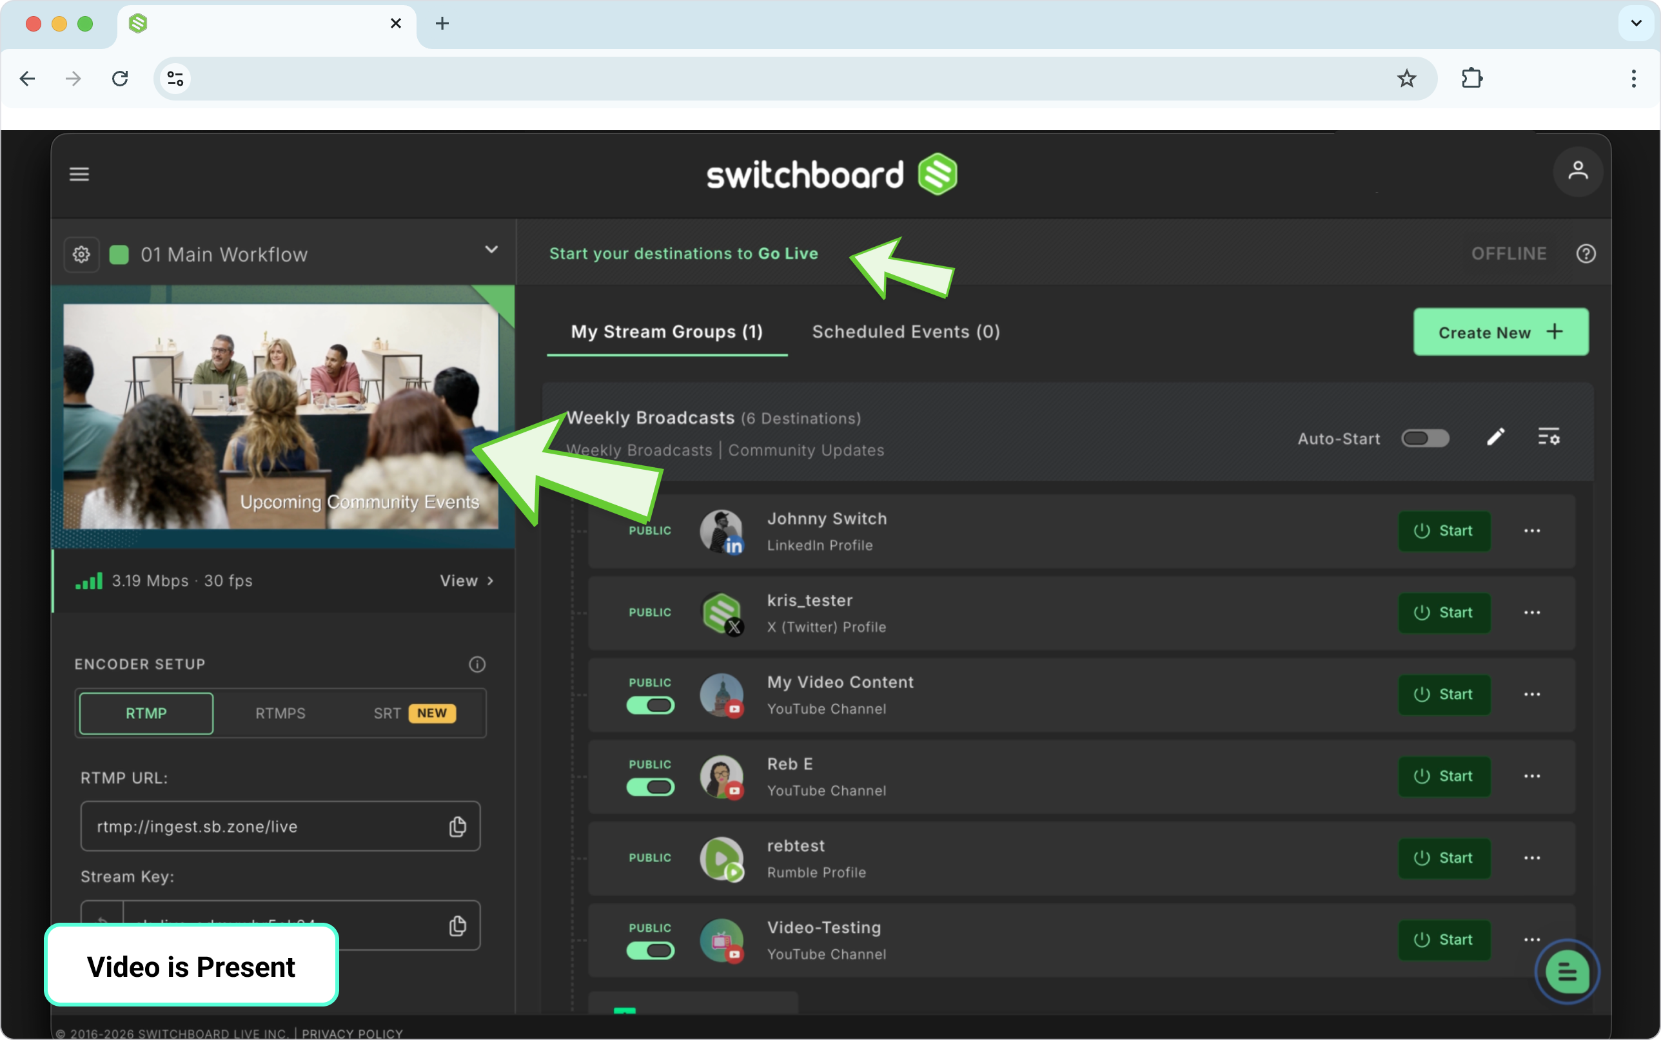Copy the Stream Key
The width and height of the screenshot is (1661, 1040).
(458, 926)
